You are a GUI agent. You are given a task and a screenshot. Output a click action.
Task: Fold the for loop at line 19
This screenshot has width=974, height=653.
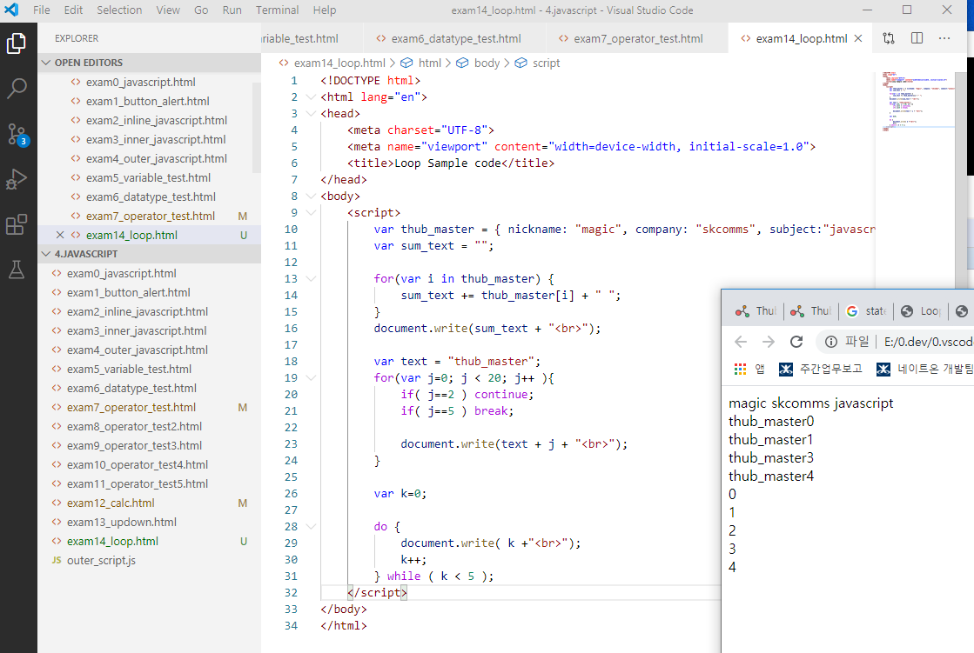click(x=311, y=378)
